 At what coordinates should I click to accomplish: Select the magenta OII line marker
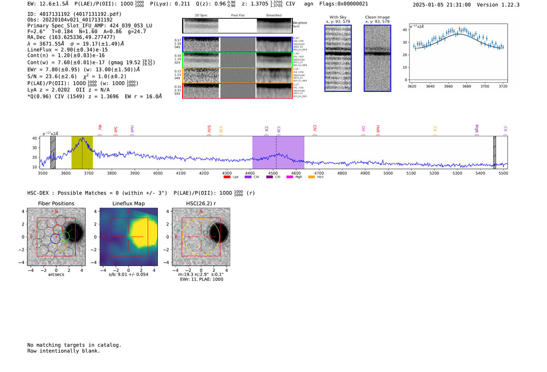363,131
